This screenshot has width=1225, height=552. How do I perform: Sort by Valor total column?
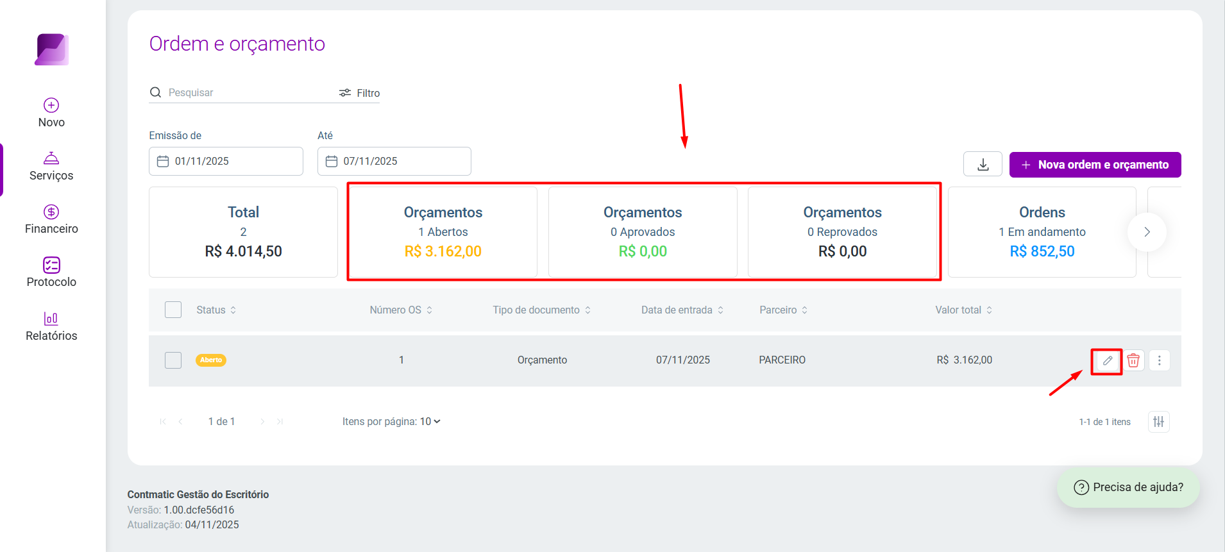(x=964, y=310)
